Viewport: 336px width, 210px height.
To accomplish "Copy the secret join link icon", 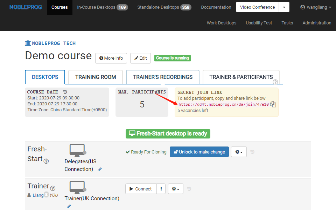I will coord(273,104).
